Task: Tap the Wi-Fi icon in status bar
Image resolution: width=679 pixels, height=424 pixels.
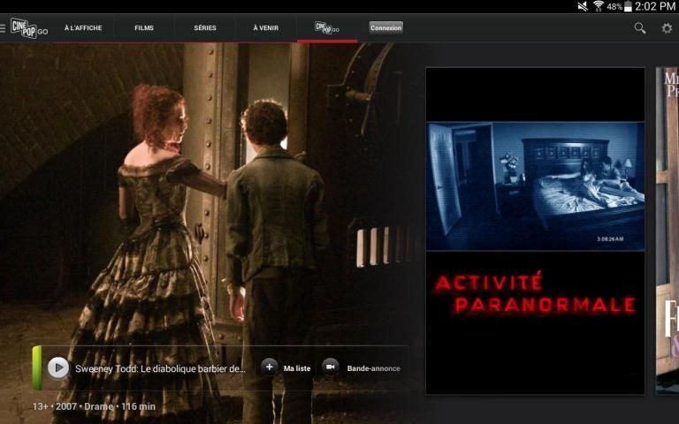Action: (x=599, y=6)
